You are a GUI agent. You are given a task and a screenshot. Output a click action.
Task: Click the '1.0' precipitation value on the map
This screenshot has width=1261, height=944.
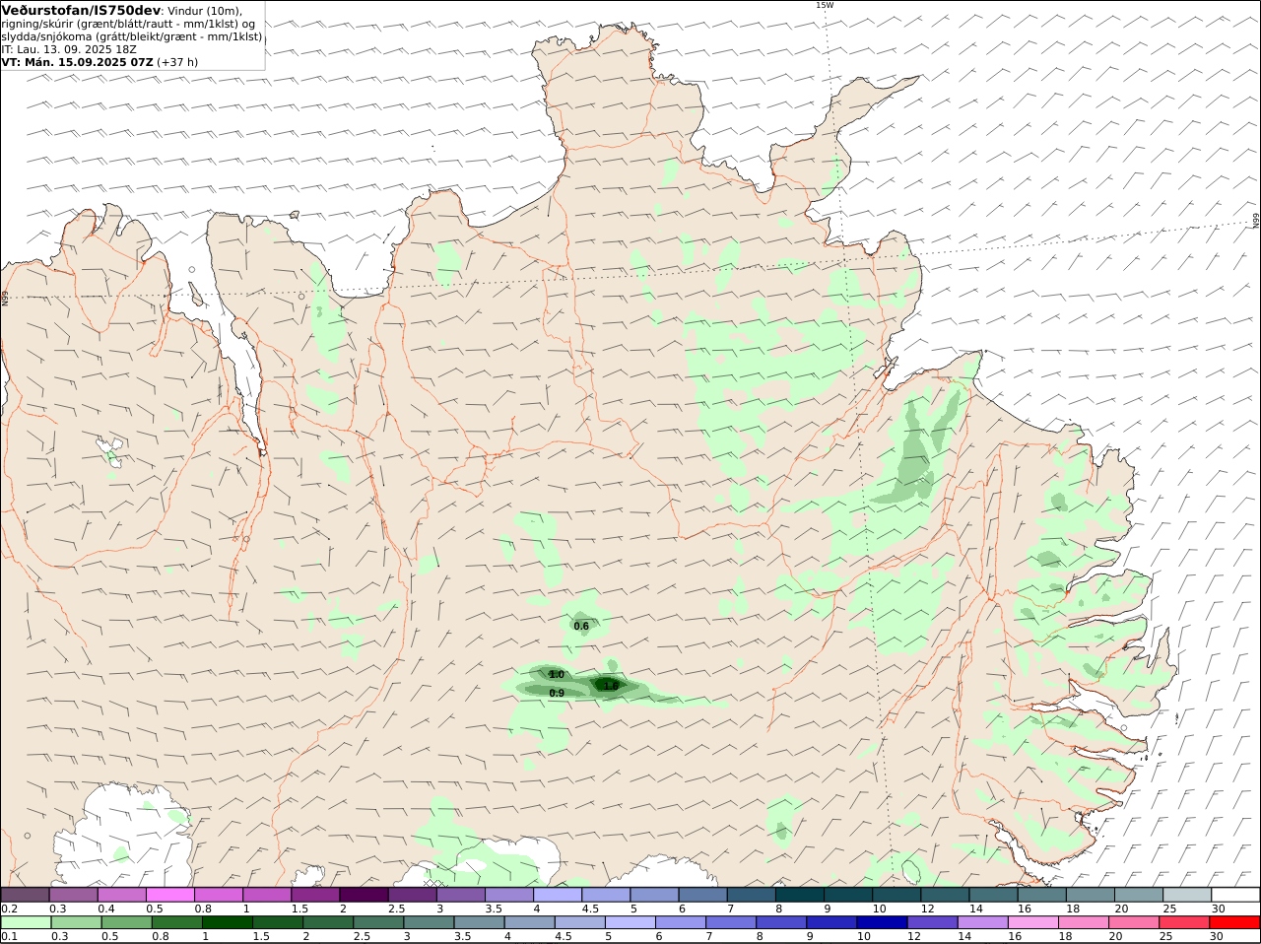tap(557, 675)
